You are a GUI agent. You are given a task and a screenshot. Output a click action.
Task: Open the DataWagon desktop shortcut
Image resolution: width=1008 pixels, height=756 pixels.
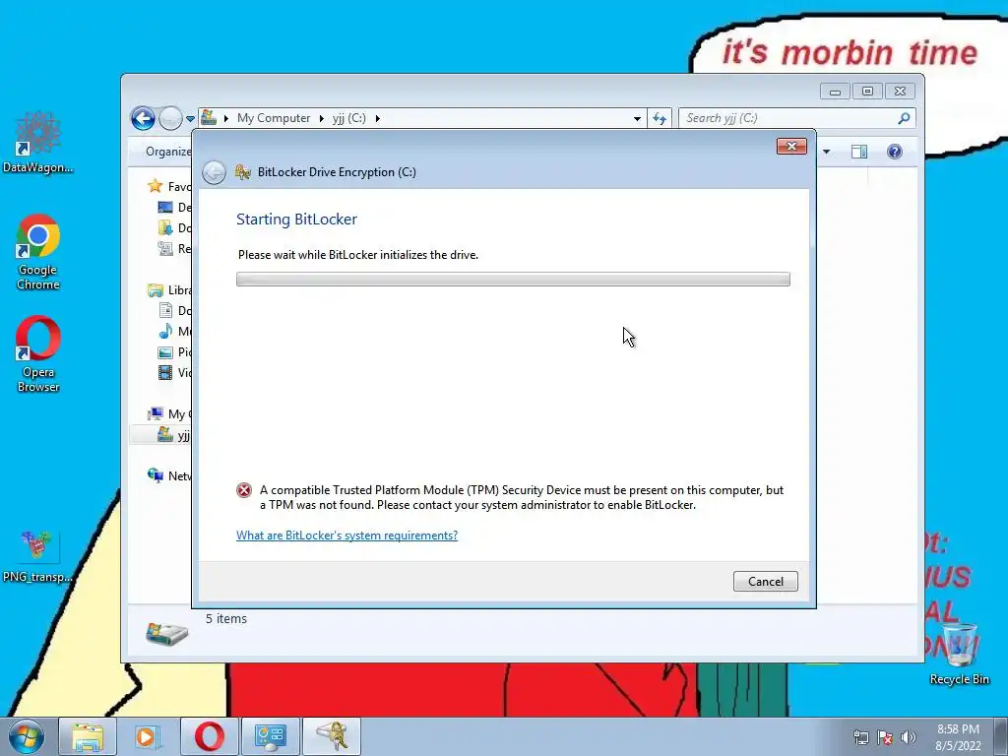(x=38, y=143)
